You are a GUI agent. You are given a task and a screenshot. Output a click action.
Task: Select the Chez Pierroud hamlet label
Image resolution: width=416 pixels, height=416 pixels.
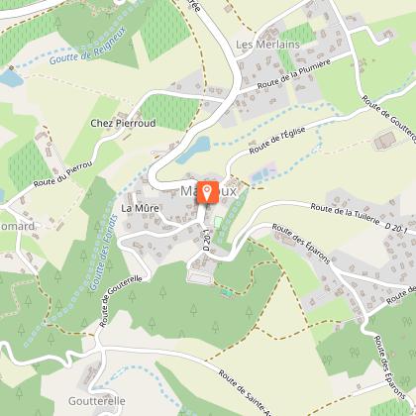pyautogui.click(x=123, y=123)
